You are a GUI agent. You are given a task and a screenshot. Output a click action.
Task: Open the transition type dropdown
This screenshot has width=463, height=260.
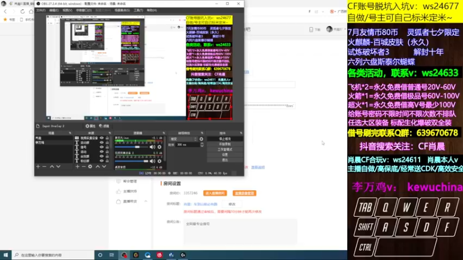click(x=183, y=139)
